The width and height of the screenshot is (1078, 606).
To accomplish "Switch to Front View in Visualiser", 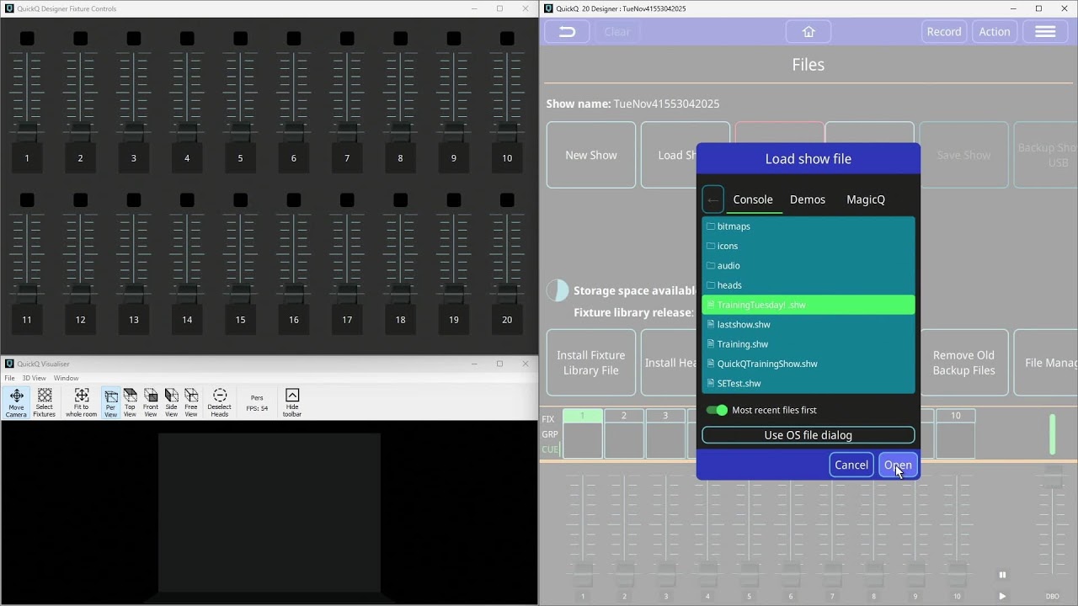I will coord(151,402).
